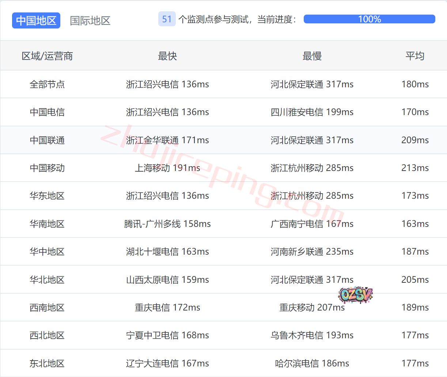The height and width of the screenshot is (377, 447).
Task: Click the 51 monitoring points badge
Action: tap(167, 19)
